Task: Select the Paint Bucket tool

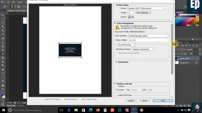Action: 3,58
